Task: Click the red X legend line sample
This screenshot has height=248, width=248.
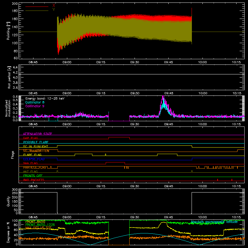Action: point(37,7)
